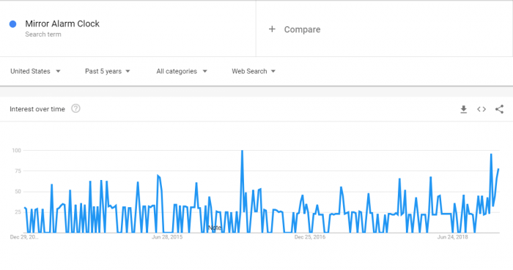The height and width of the screenshot is (270, 513).
Task: Click the Search term subtitle label
Action: click(x=43, y=34)
